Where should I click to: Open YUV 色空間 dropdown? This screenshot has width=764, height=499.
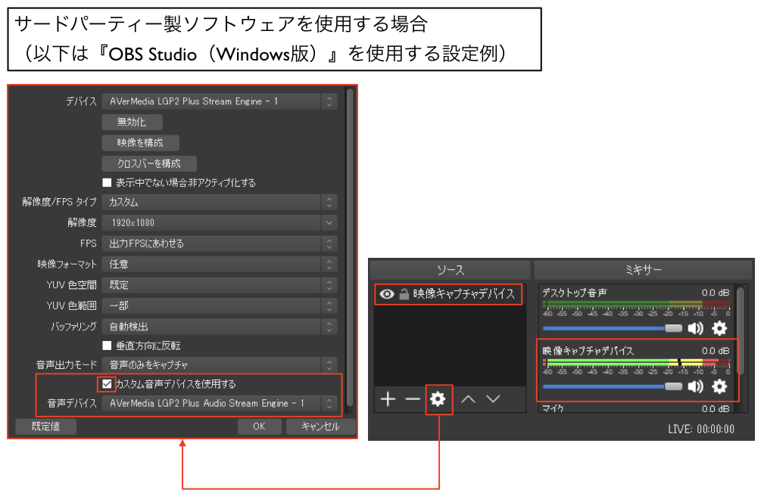pos(220,285)
